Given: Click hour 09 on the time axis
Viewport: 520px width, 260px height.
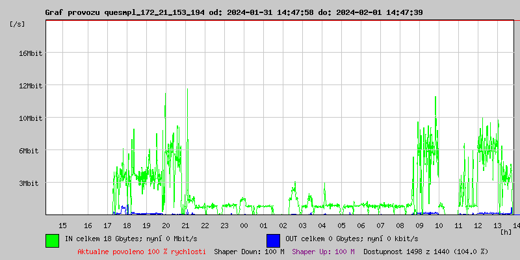Looking at the screenshot, I should [419, 225].
